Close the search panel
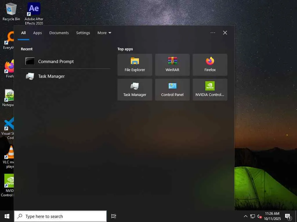Viewport: 297px width, 222px height. coord(225,33)
